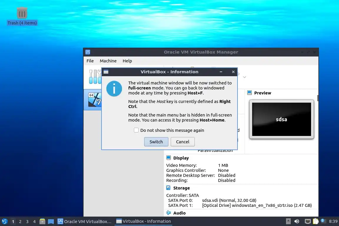Open the start menu bird icon
The image size is (339, 226).
pyautogui.click(x=5, y=221)
